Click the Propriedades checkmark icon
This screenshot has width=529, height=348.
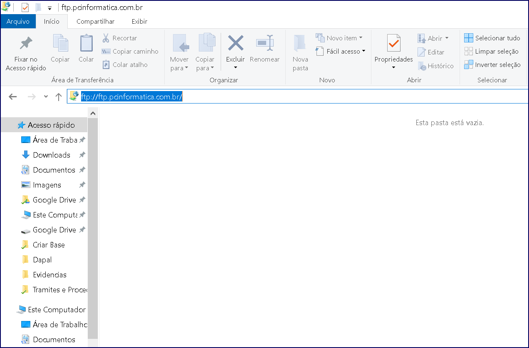click(393, 43)
